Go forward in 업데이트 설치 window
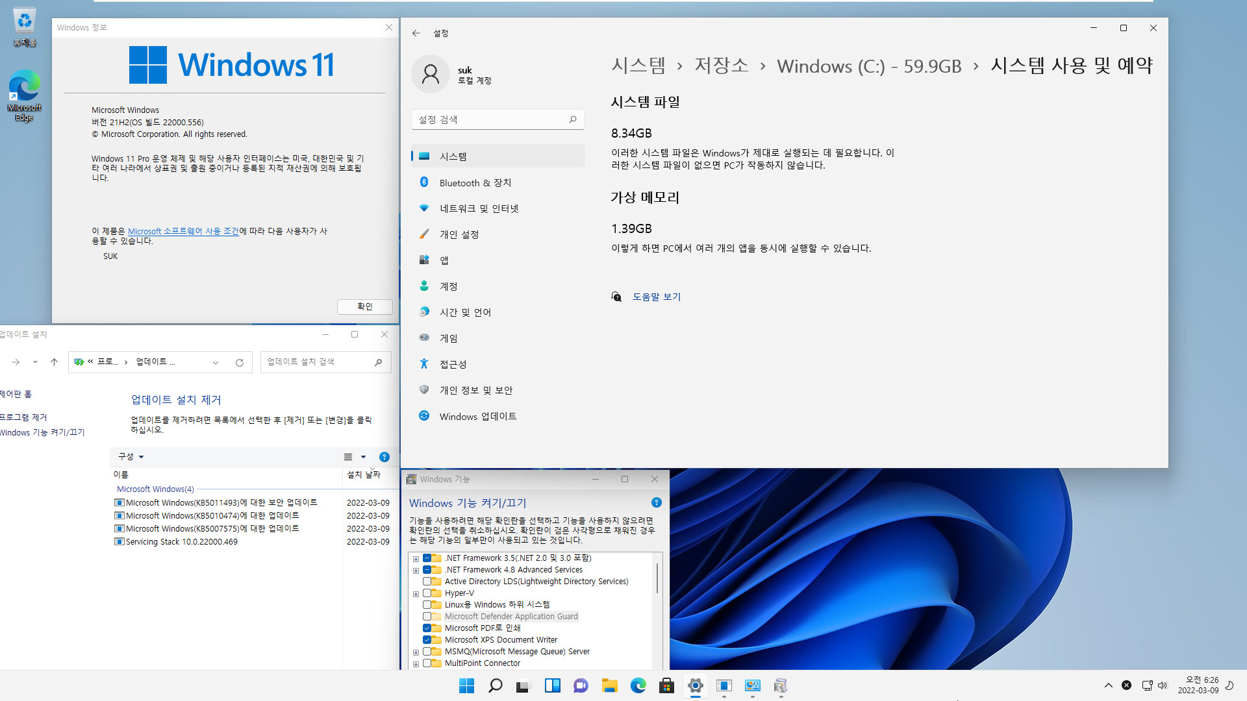 pos(16,362)
